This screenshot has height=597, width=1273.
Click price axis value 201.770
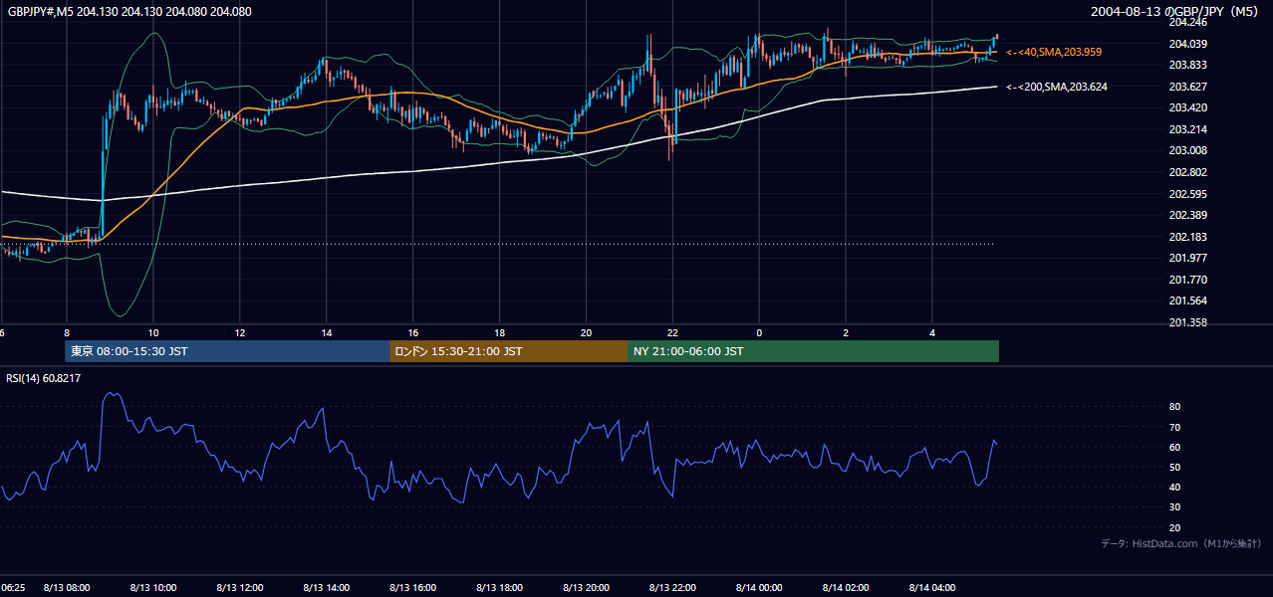[x=1187, y=280]
